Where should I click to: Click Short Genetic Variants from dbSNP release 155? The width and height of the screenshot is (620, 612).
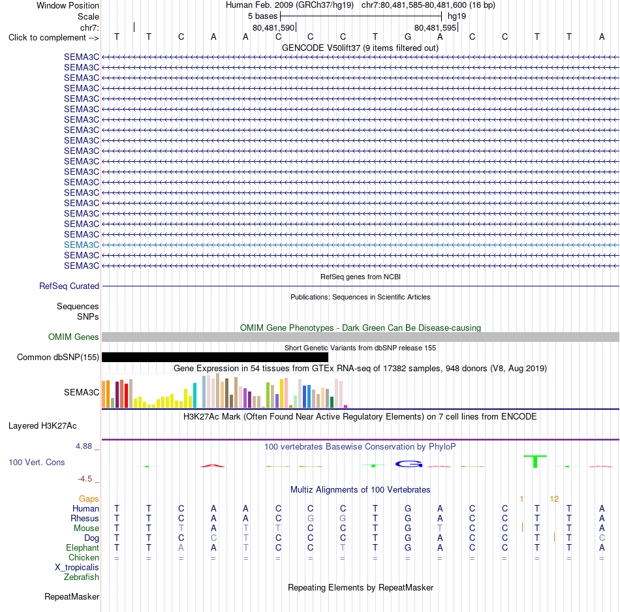pyautogui.click(x=360, y=348)
